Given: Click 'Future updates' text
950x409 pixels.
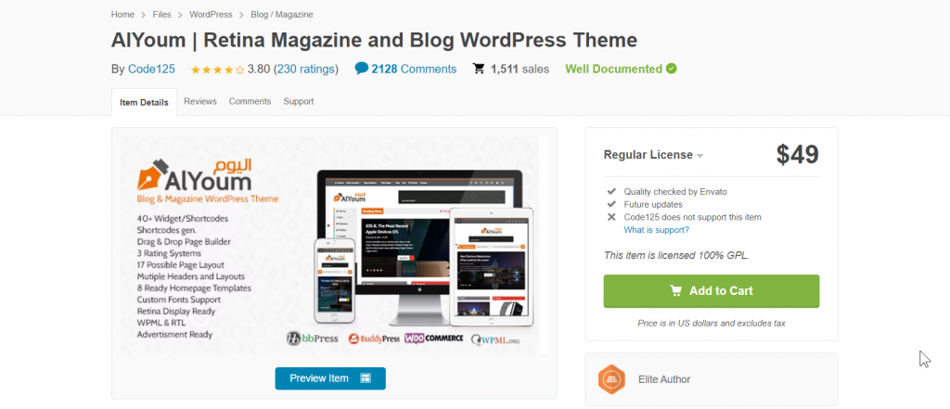Looking at the screenshot, I should [653, 204].
